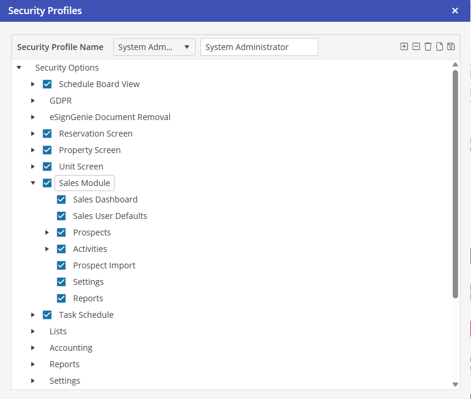Select the Sales User Defaults item
471x399 pixels.
(x=110, y=216)
